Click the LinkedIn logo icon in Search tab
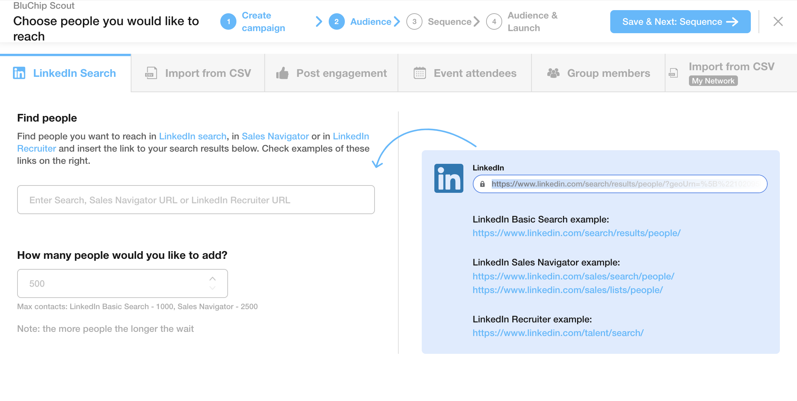797x401 pixels. [19, 73]
